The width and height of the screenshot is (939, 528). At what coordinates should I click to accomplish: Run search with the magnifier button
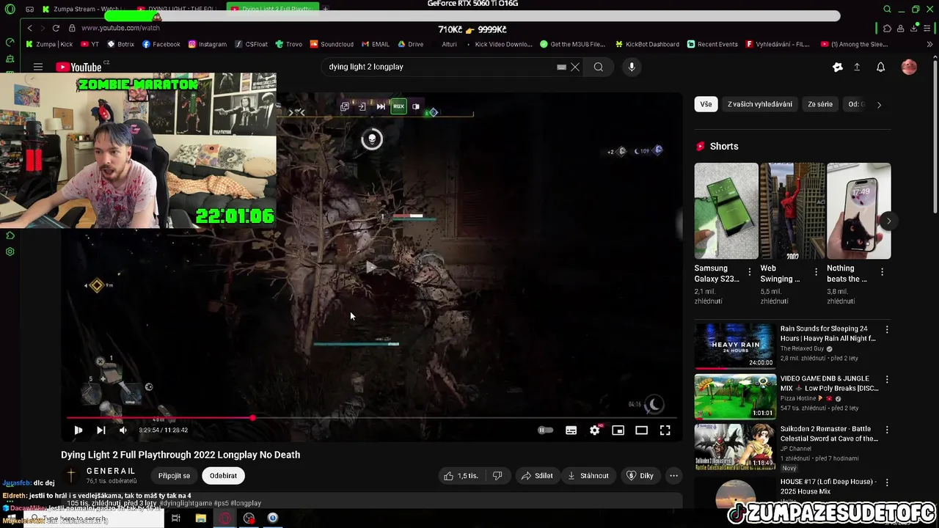(x=599, y=67)
